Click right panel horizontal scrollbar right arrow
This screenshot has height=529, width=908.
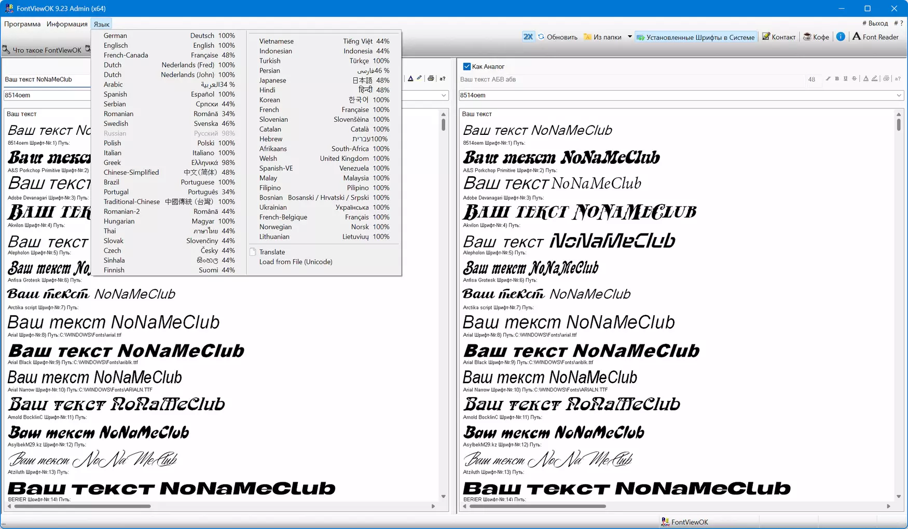pyautogui.click(x=888, y=506)
